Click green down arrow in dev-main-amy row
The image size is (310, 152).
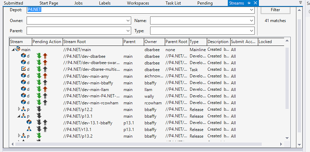coord(39,76)
